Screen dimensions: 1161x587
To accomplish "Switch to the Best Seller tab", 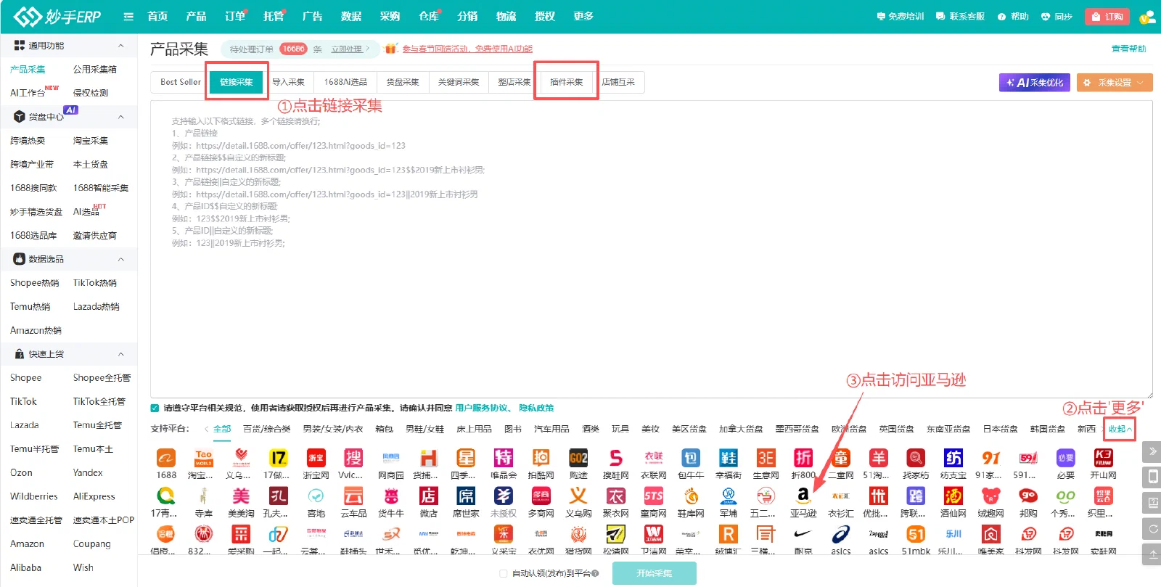I will pos(181,82).
